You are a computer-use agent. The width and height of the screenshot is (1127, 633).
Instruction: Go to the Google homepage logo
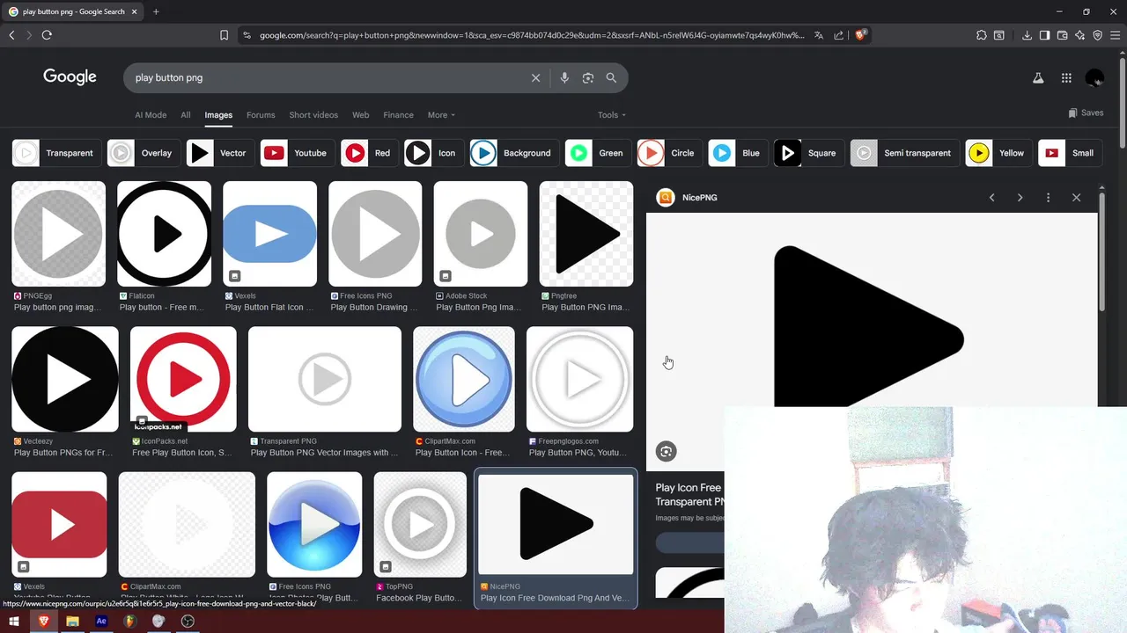click(70, 77)
